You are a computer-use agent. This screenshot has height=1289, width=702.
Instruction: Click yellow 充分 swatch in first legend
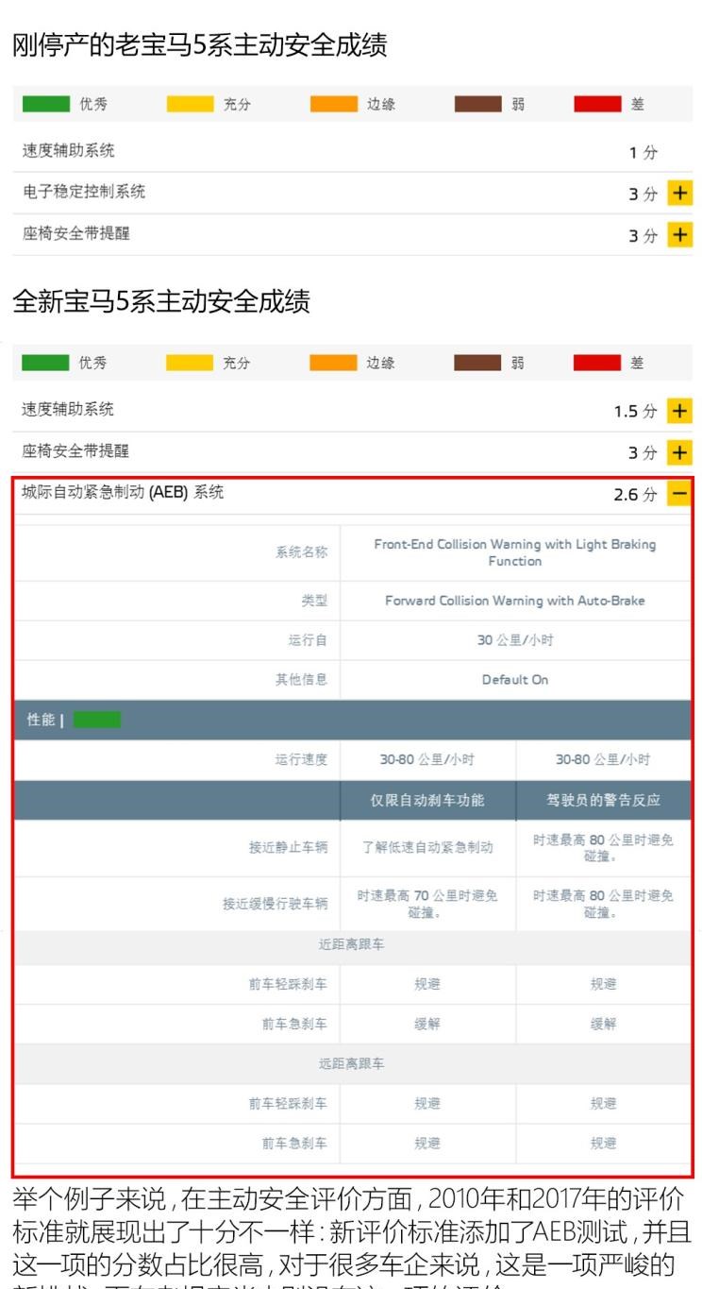click(190, 104)
